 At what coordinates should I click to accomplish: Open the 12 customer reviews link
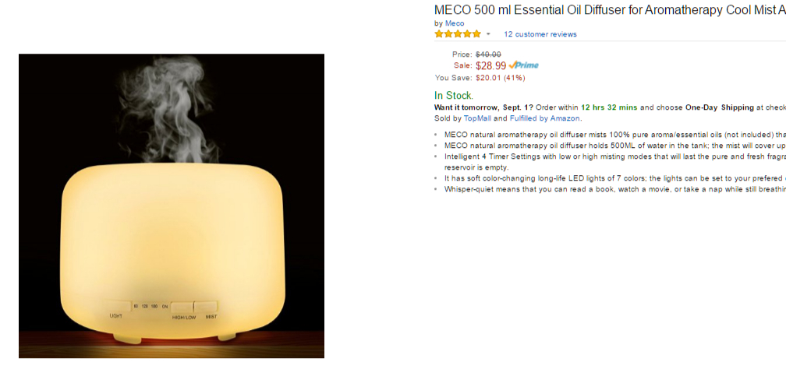540,34
